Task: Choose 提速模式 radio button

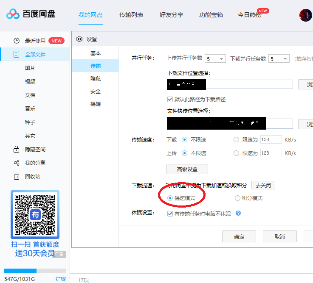Action: pos(170,198)
